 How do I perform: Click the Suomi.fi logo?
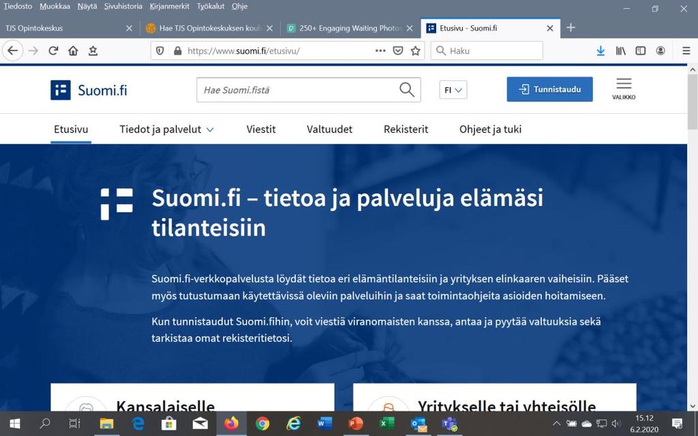[x=89, y=90]
